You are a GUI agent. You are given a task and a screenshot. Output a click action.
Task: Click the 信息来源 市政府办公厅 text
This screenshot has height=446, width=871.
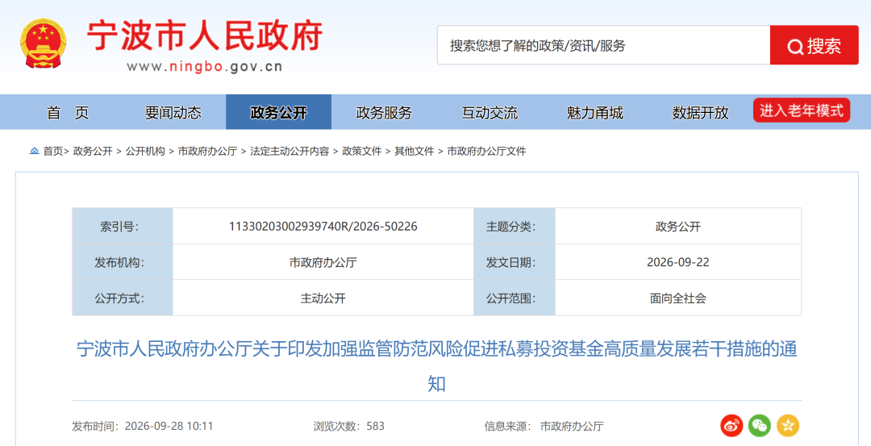pos(544,427)
